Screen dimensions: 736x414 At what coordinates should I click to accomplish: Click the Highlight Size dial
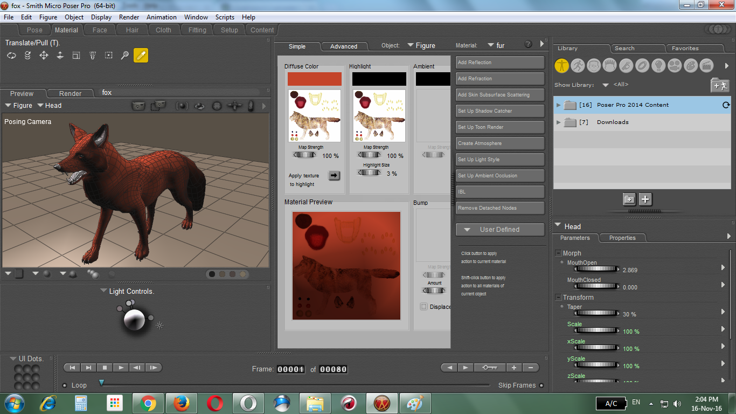click(369, 173)
